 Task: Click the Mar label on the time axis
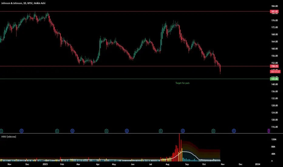pyautogui.click(x=78, y=164)
